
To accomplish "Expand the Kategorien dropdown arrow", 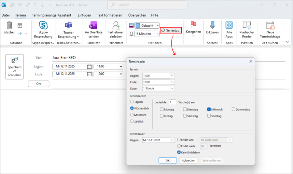I will 193,36.
